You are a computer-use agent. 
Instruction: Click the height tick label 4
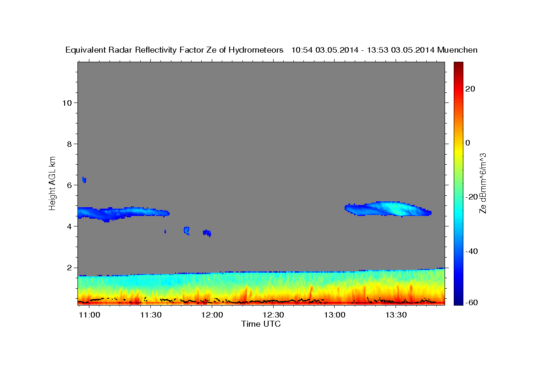coord(70,226)
